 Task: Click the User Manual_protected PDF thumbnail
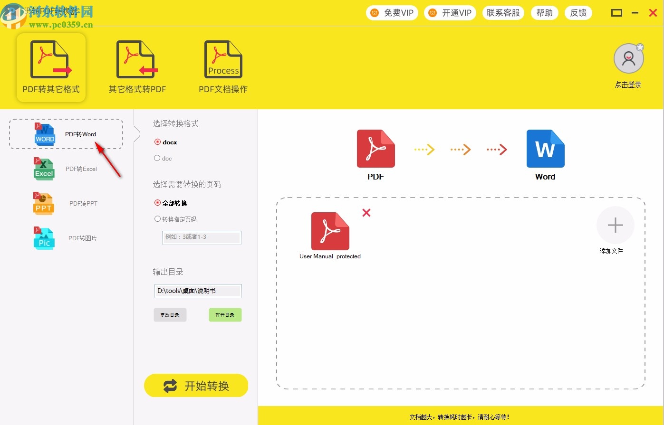click(x=330, y=231)
